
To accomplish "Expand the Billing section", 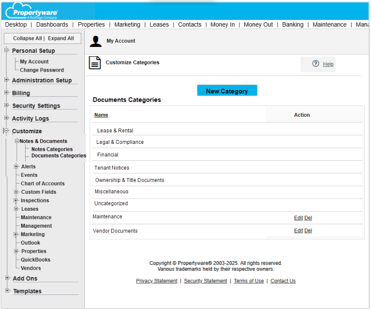I will (x=7, y=93).
